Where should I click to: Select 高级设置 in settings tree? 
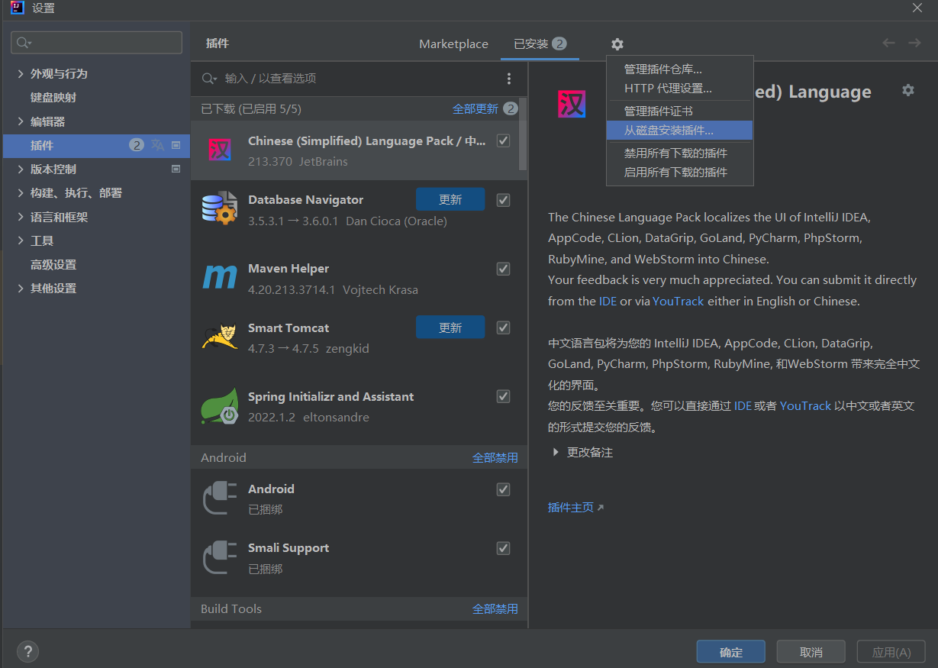[53, 264]
